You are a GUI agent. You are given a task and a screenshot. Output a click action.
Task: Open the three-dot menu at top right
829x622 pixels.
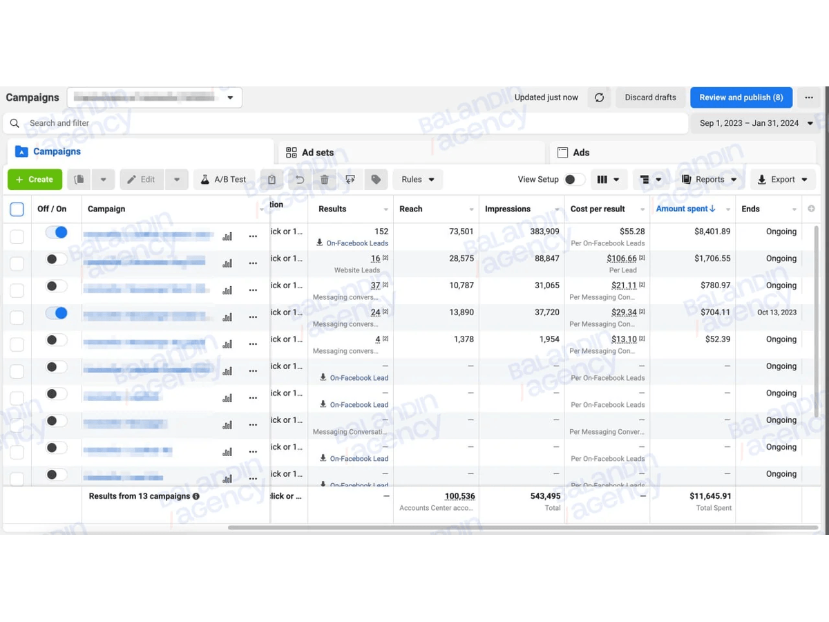tap(809, 97)
